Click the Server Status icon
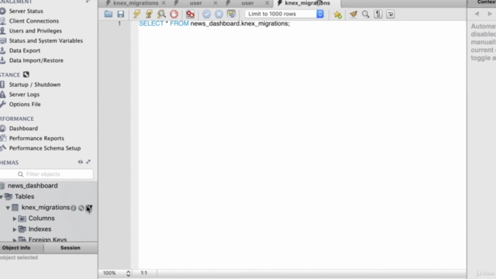This screenshot has width=496, height=279. tap(3, 11)
